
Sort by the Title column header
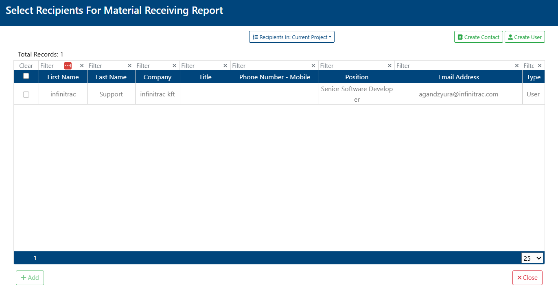pyautogui.click(x=206, y=77)
